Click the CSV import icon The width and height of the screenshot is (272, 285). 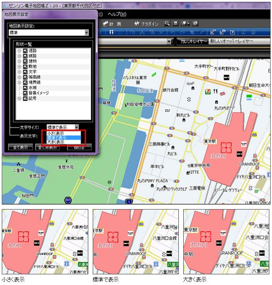(x=213, y=32)
